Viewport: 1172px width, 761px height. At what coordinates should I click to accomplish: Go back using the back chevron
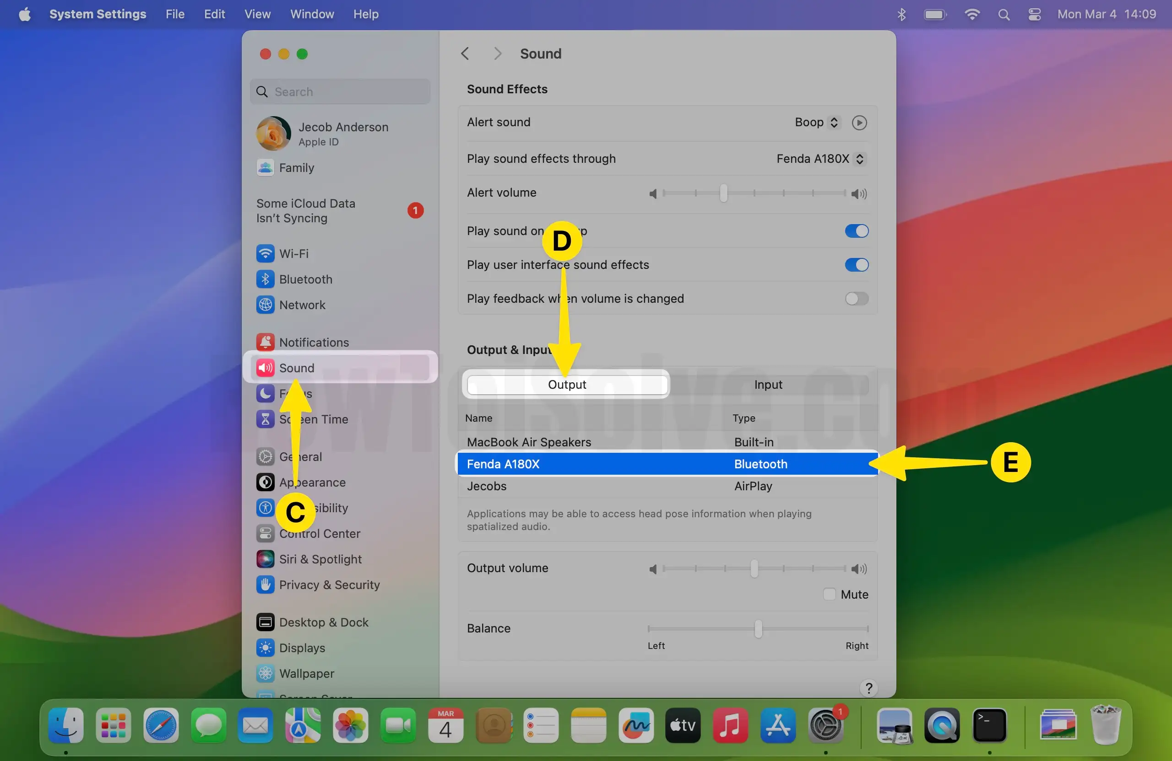(465, 54)
